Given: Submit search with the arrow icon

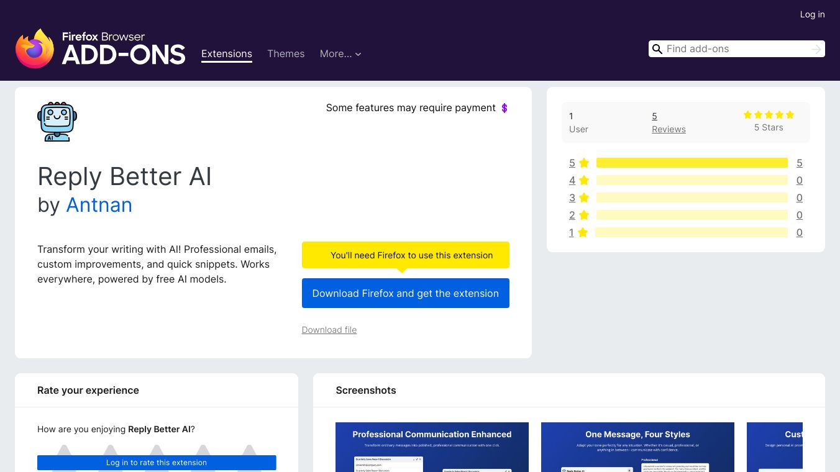Looking at the screenshot, I should click(x=816, y=49).
